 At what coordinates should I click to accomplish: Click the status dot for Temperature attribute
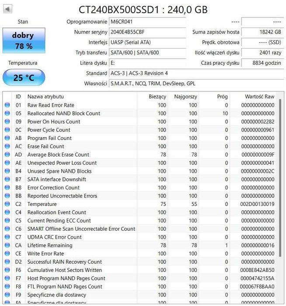(x=7, y=204)
